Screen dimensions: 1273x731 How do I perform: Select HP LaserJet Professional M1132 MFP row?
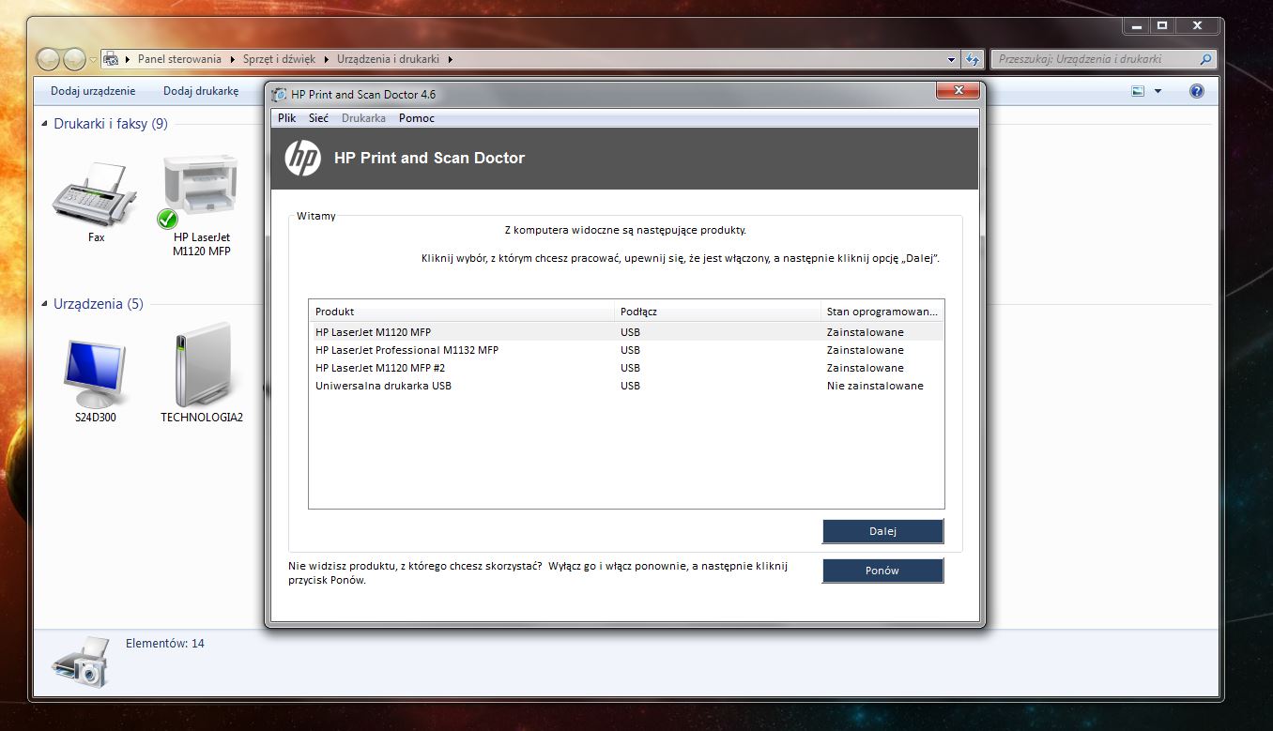626,350
